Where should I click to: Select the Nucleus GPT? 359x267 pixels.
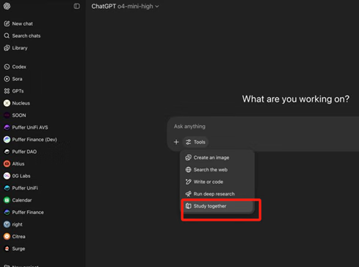(17, 103)
